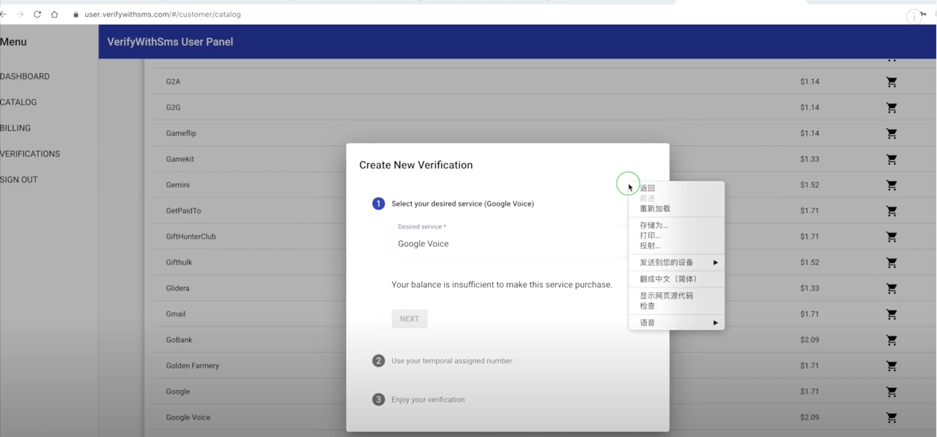Screen dimensions: 937x437
Task: Click the $1.52 price in the Gemini row
Action: pos(810,185)
